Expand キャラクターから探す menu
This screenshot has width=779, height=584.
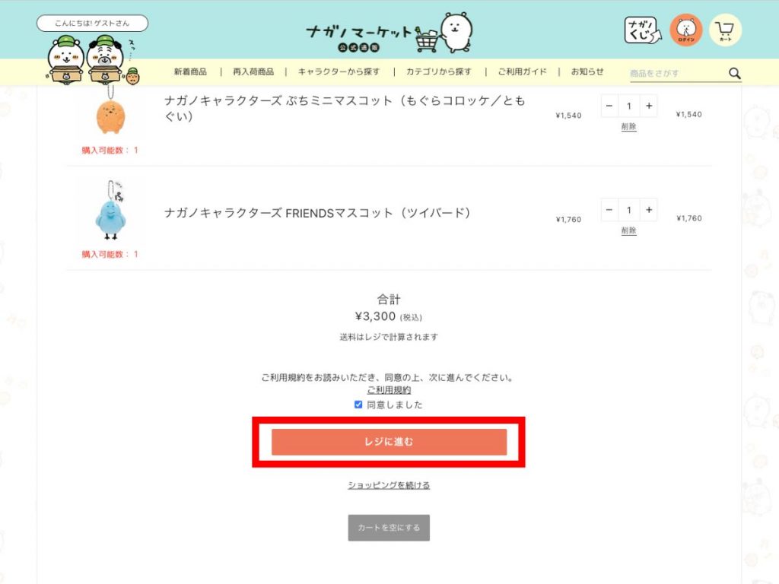(x=338, y=71)
